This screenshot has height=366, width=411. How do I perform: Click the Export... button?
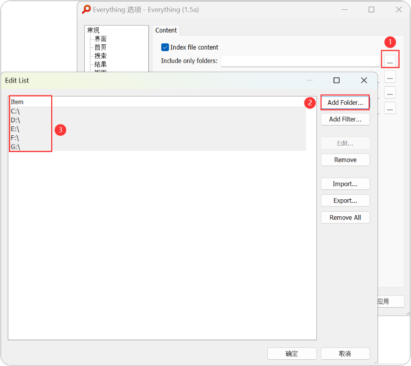pyautogui.click(x=345, y=200)
